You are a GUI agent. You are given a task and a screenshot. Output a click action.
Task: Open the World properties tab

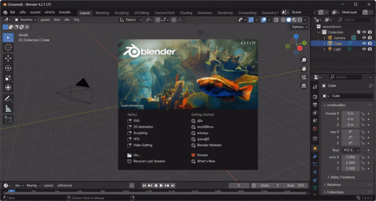point(315,129)
